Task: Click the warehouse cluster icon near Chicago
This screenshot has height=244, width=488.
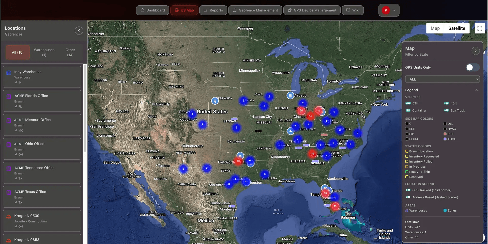Action: [x=290, y=95]
